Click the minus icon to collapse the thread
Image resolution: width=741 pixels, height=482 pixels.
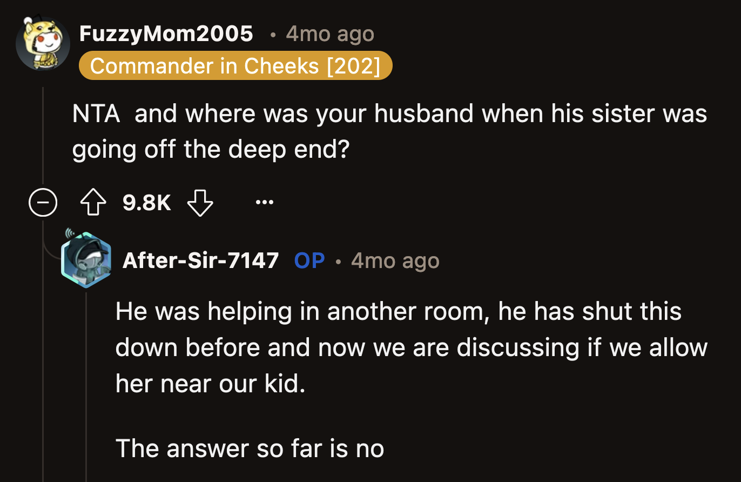(43, 203)
